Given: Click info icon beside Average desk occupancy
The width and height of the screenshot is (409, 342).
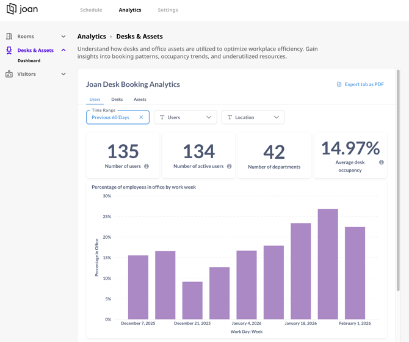Looking at the screenshot, I should 382,162.
